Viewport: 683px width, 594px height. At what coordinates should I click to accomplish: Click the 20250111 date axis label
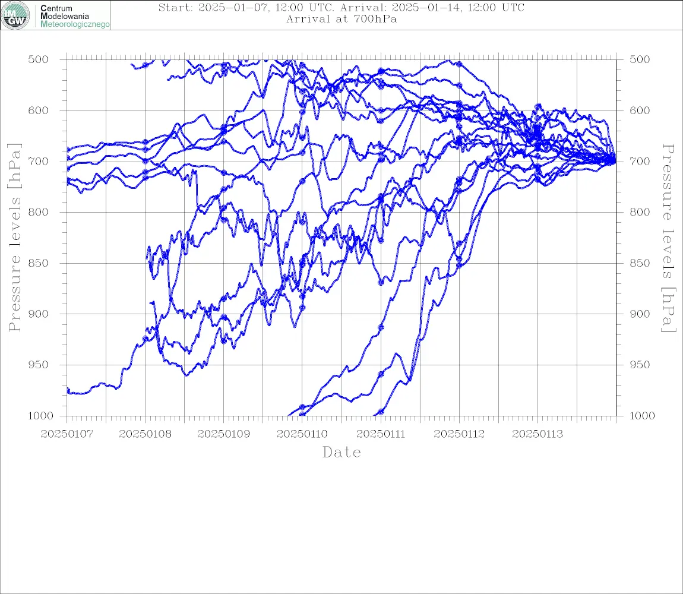pos(381,434)
